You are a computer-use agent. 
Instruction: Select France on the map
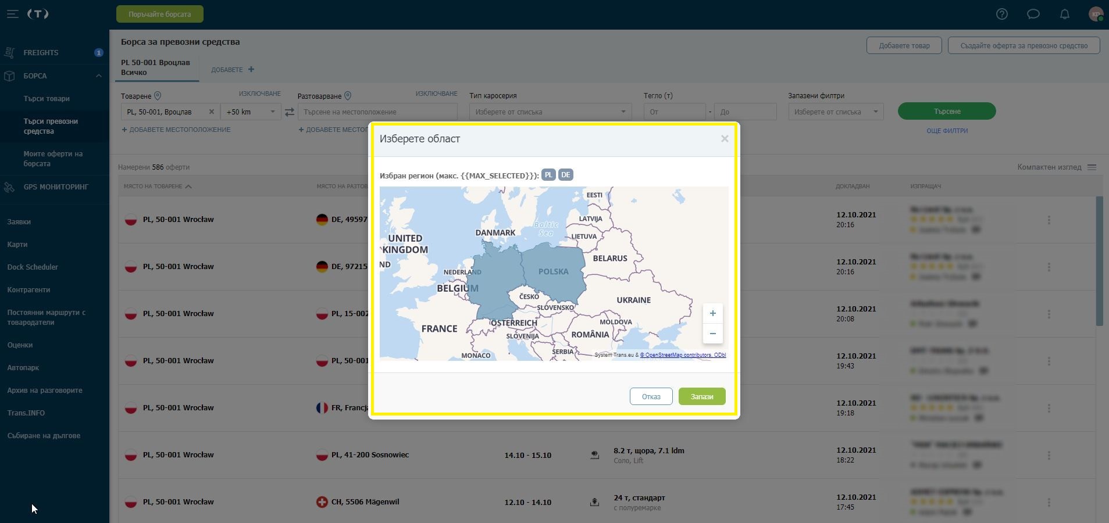pyautogui.click(x=439, y=329)
